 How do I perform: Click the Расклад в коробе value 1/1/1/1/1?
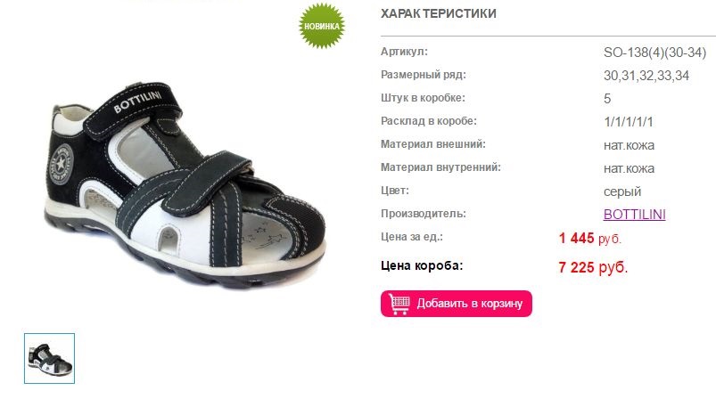[629, 122]
